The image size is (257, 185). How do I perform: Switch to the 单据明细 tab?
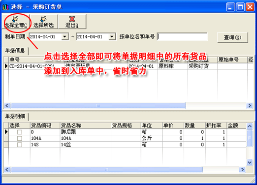tap(15, 116)
